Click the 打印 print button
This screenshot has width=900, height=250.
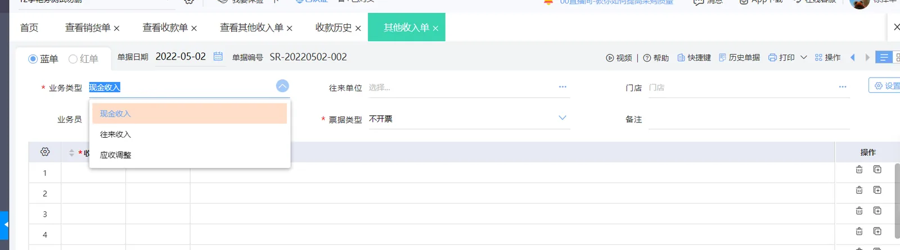click(x=781, y=57)
